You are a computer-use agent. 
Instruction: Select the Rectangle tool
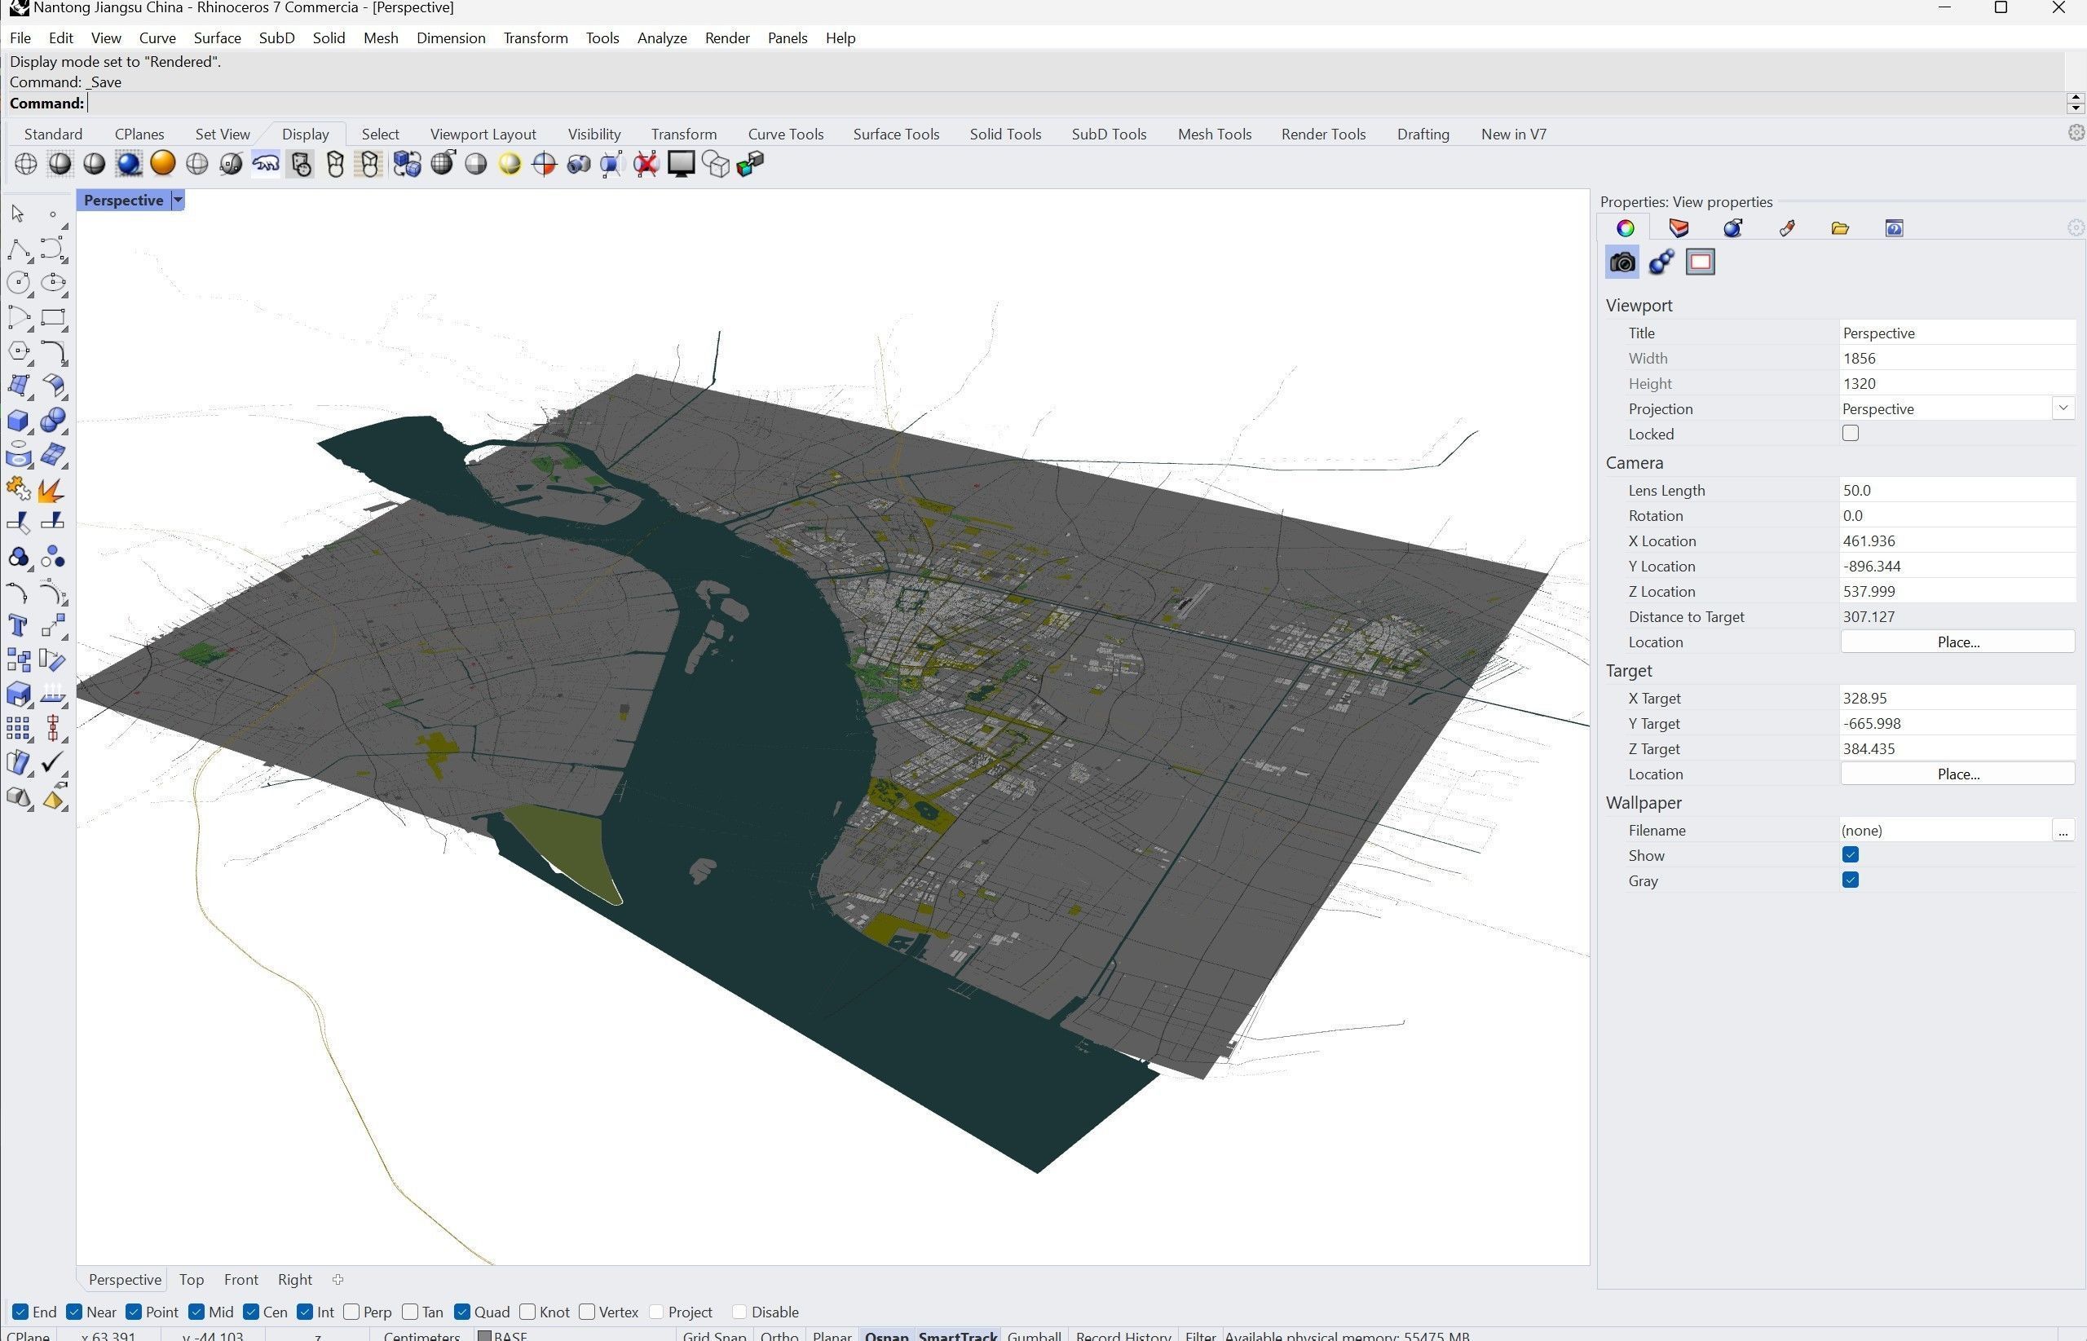(x=54, y=318)
